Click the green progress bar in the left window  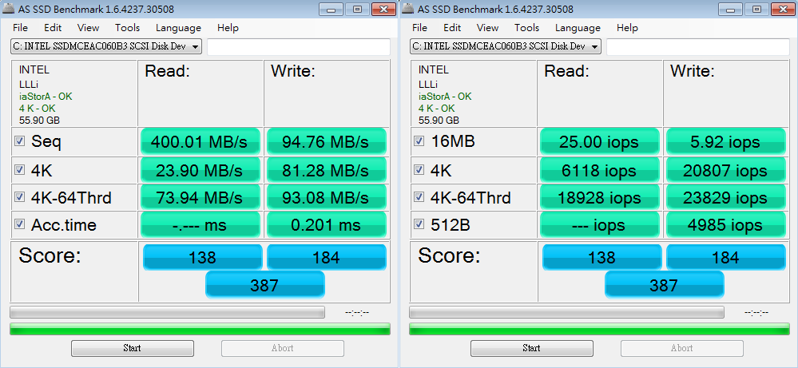click(199, 329)
